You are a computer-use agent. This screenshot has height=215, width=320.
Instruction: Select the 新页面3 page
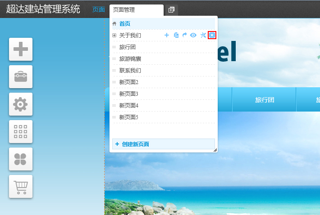[164, 94]
